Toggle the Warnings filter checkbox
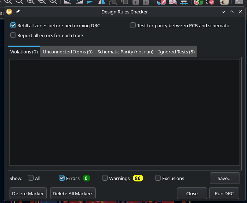The image size is (247, 203). coord(105,178)
